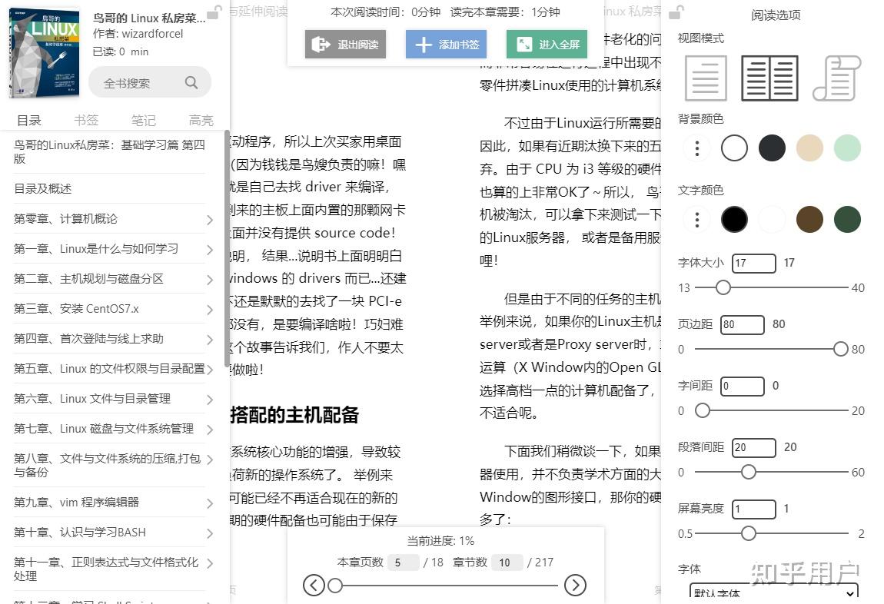Click the 全书搜索 magnifier search icon
Image resolution: width=884 pixels, height=604 pixels.
click(x=191, y=82)
